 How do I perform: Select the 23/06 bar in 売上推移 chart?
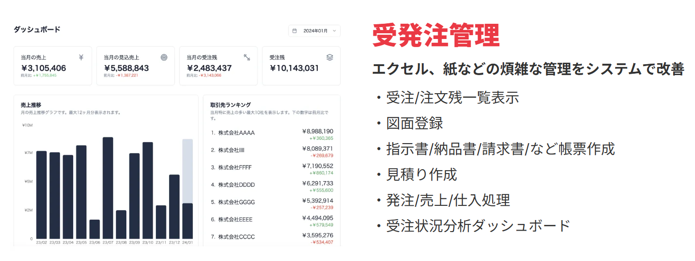[x=95, y=229]
